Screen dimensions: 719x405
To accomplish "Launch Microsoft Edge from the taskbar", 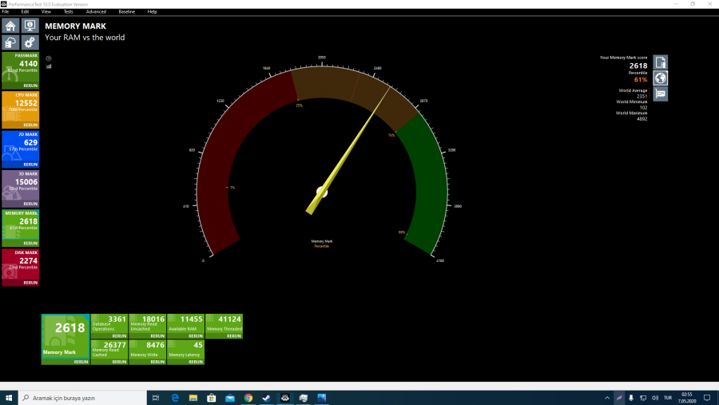I will tap(175, 398).
